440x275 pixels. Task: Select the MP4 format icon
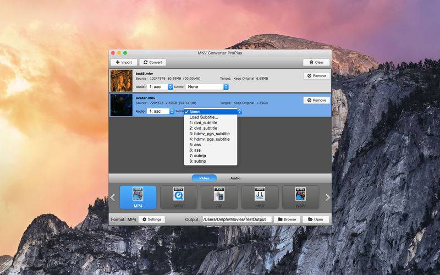138,197
